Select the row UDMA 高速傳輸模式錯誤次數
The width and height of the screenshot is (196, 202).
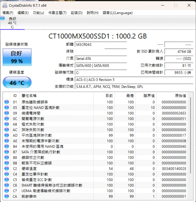tap(95, 191)
